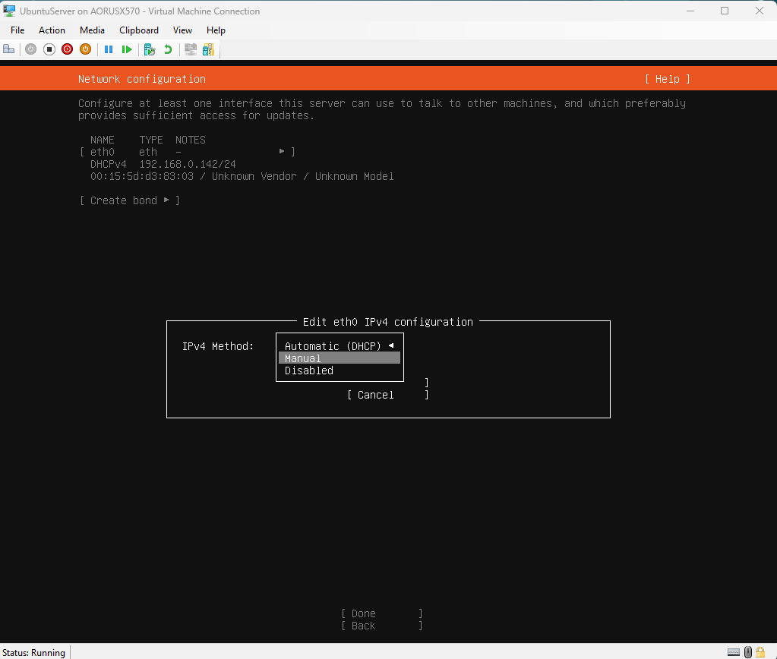Minimize the Virtual Machine Connection window
This screenshot has width=777, height=659.
690,11
